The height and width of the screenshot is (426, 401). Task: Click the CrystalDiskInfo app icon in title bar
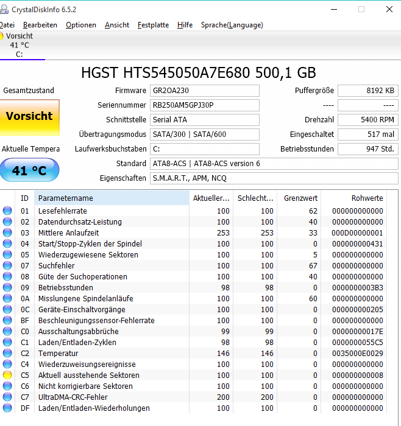4,10
